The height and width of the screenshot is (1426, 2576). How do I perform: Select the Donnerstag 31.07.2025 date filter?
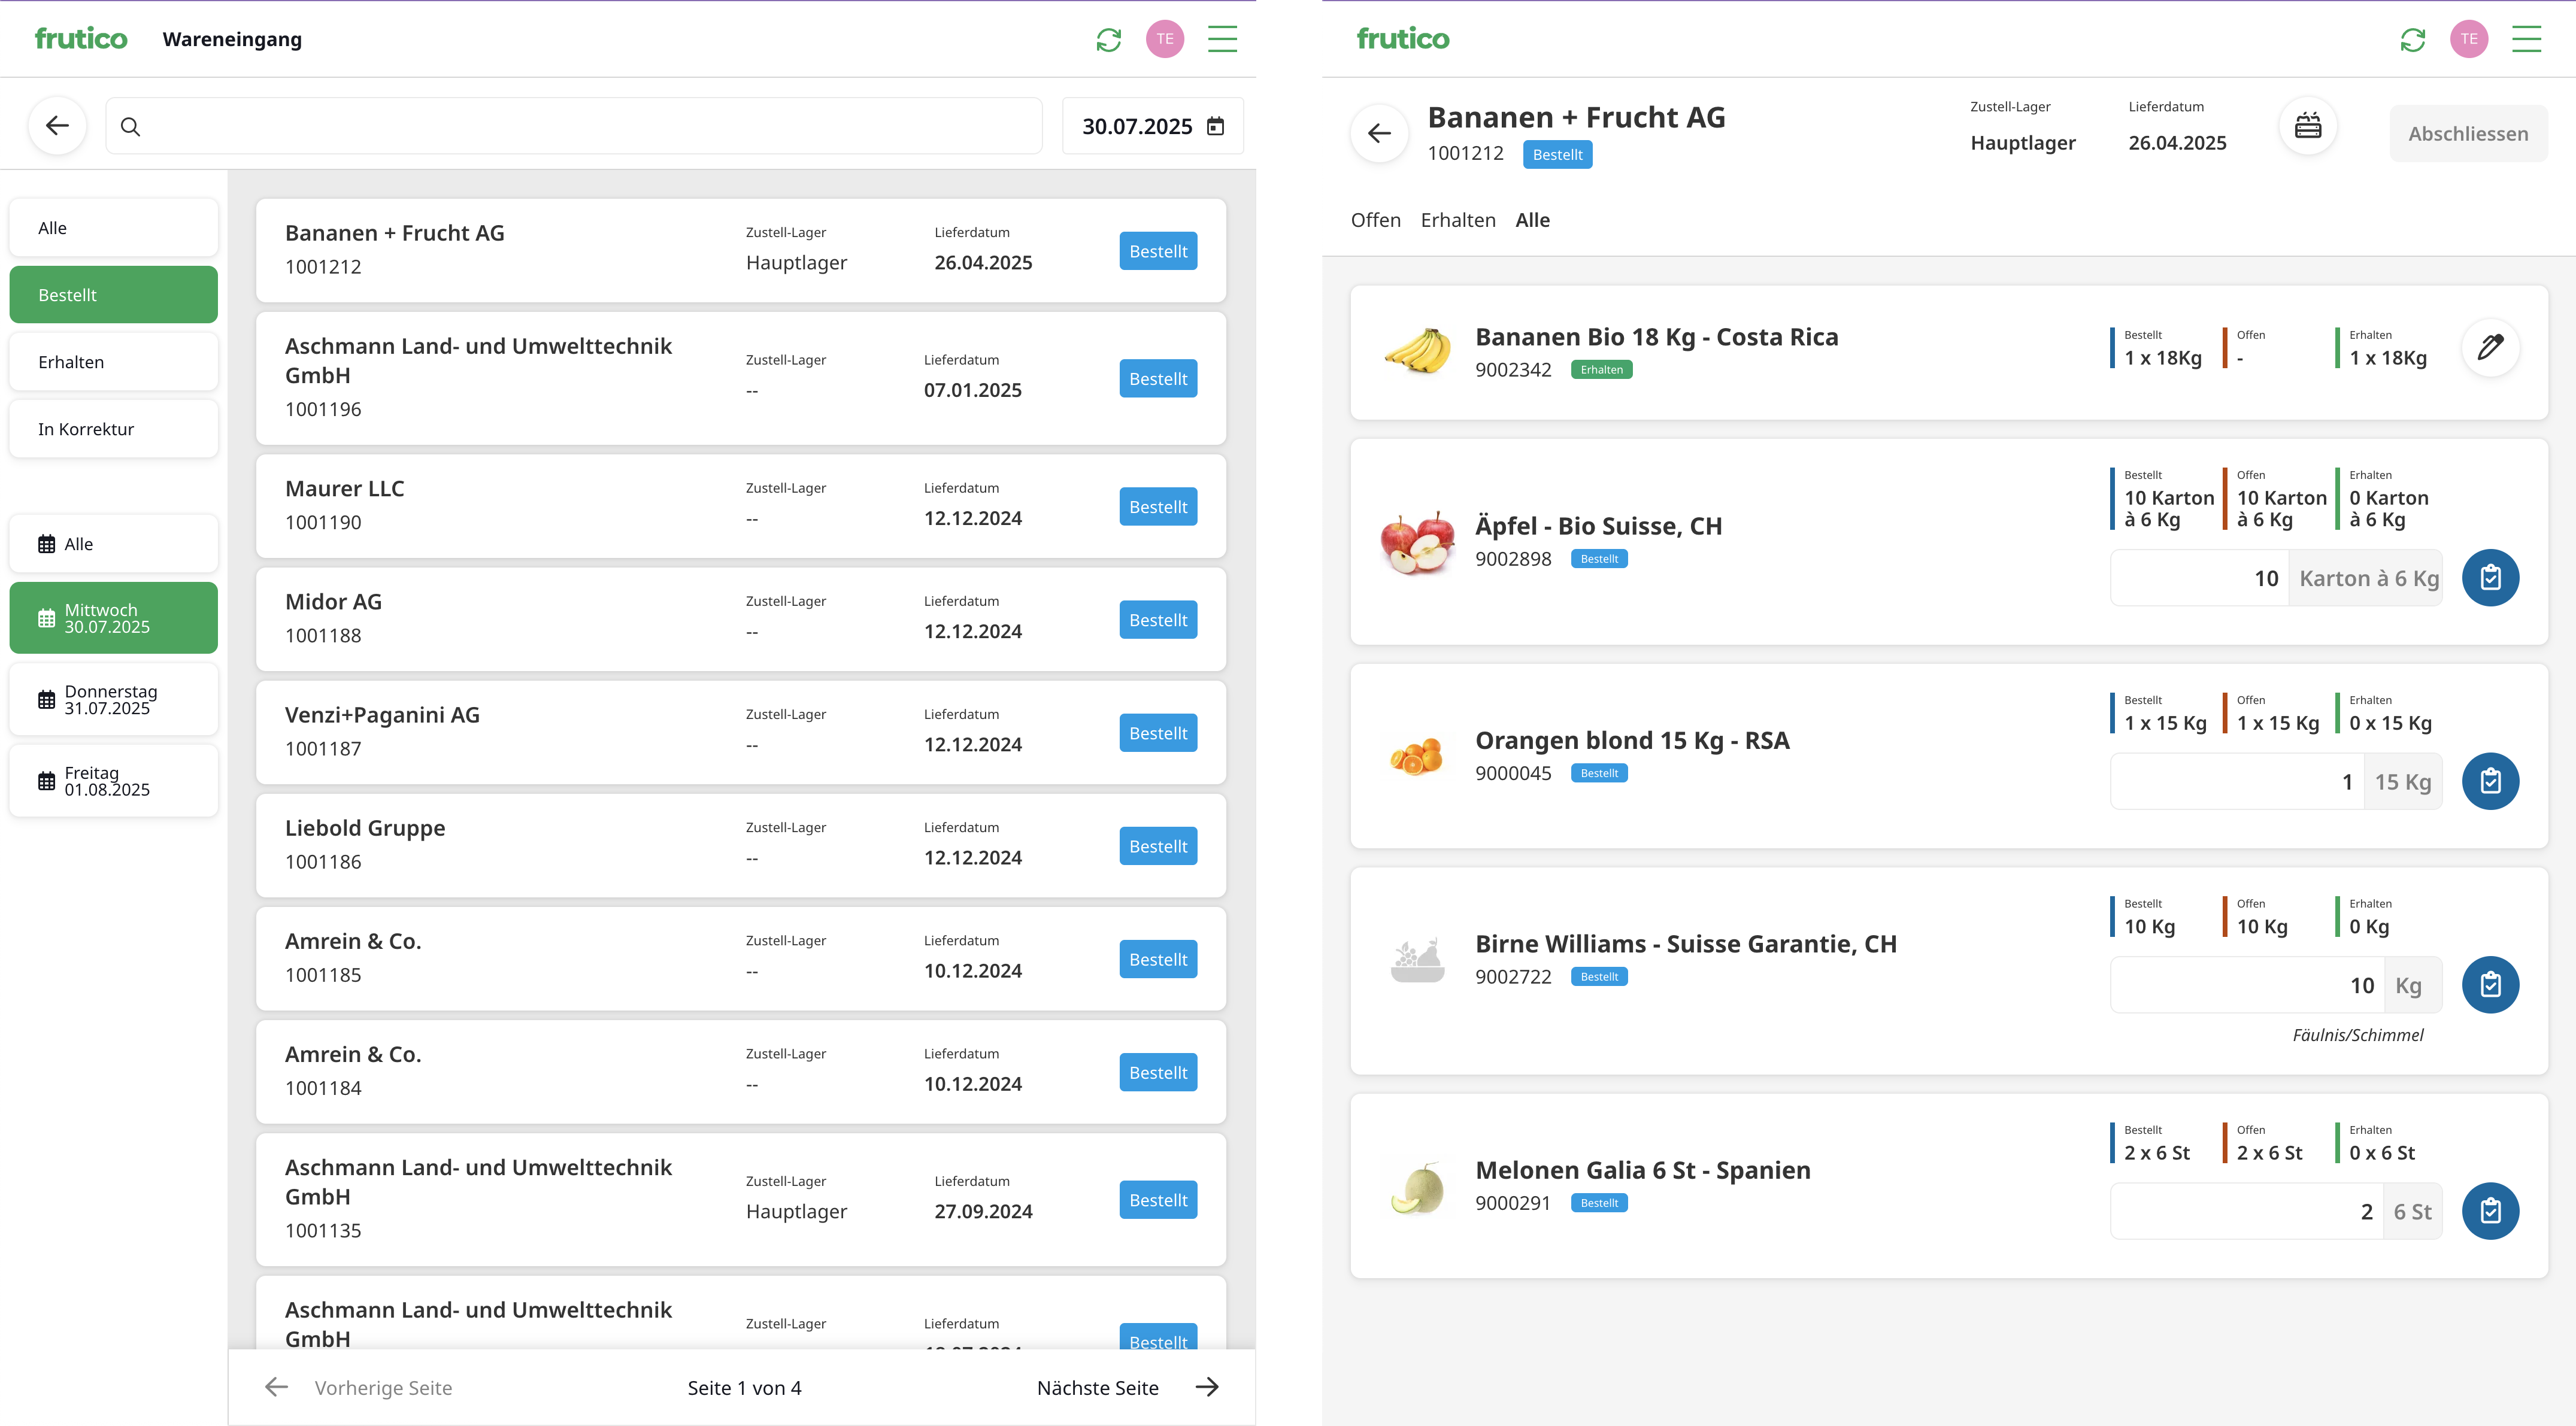114,700
